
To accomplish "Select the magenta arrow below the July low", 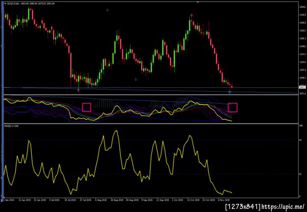I will pos(78,90).
